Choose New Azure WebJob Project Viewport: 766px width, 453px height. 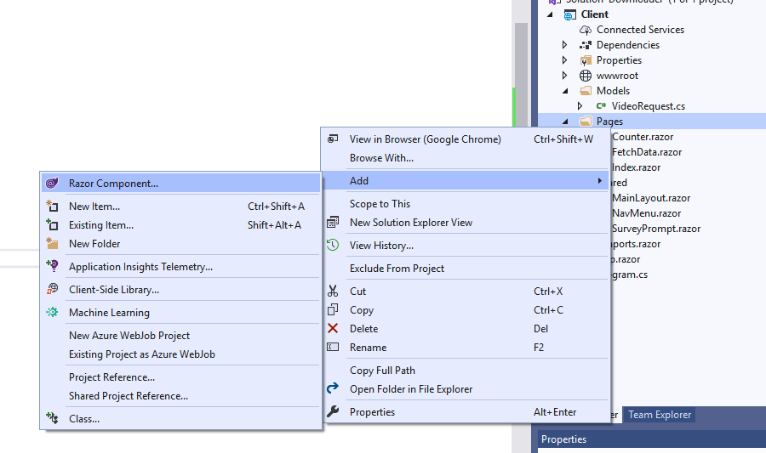point(180,335)
